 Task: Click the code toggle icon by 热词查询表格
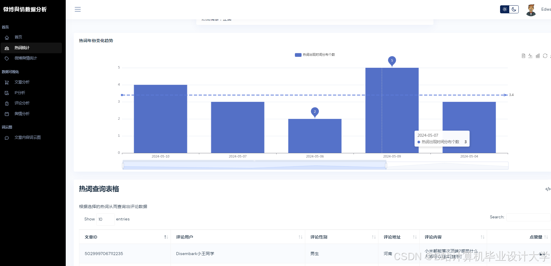coord(548,189)
